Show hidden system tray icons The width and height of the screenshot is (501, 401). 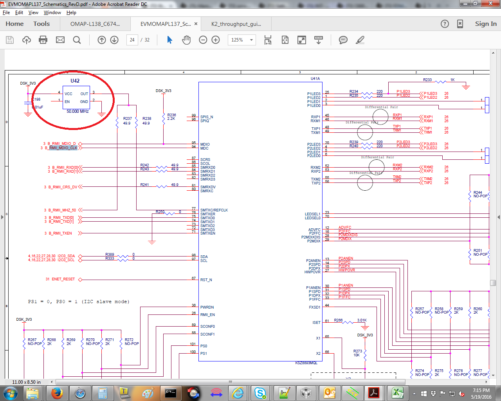(x=414, y=394)
